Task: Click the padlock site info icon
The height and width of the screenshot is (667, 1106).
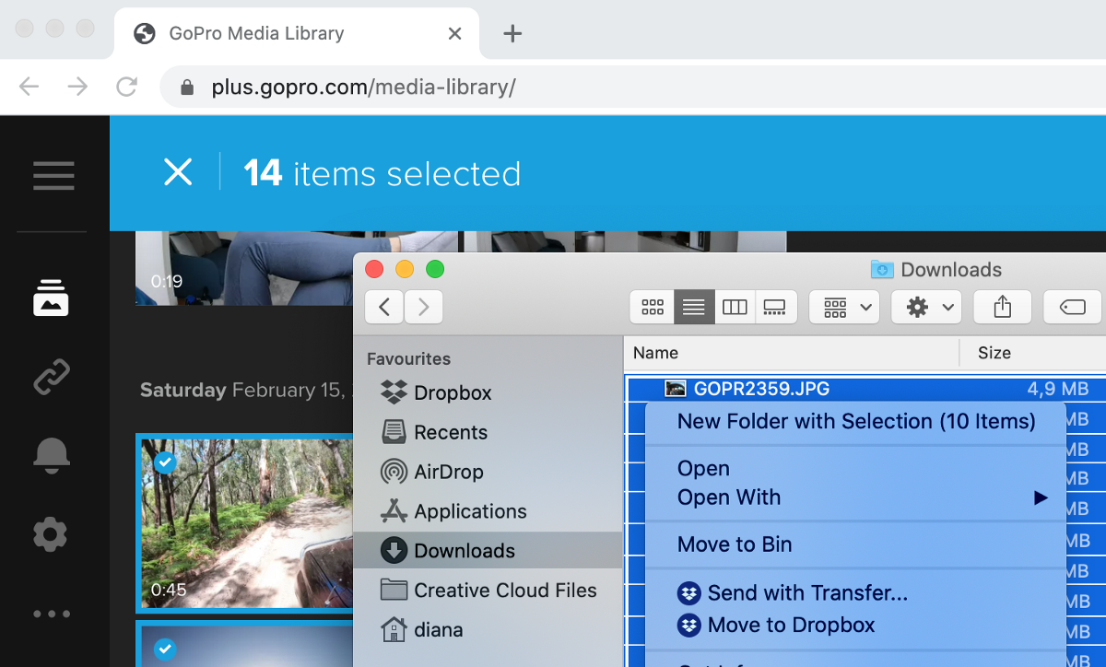Action: click(188, 88)
